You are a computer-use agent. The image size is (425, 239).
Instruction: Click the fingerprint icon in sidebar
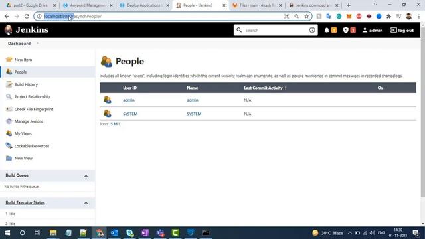[x=9, y=109]
